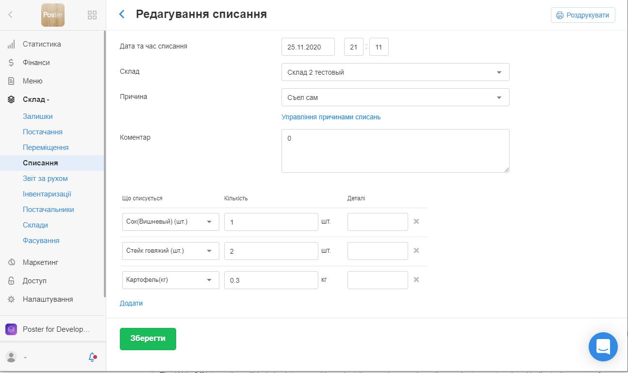628x373 pixels.
Task: Open Доступ section
Action: pos(34,281)
